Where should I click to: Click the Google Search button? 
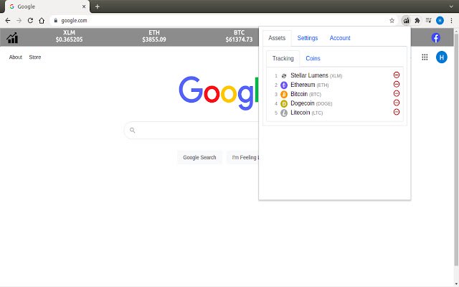click(x=199, y=157)
